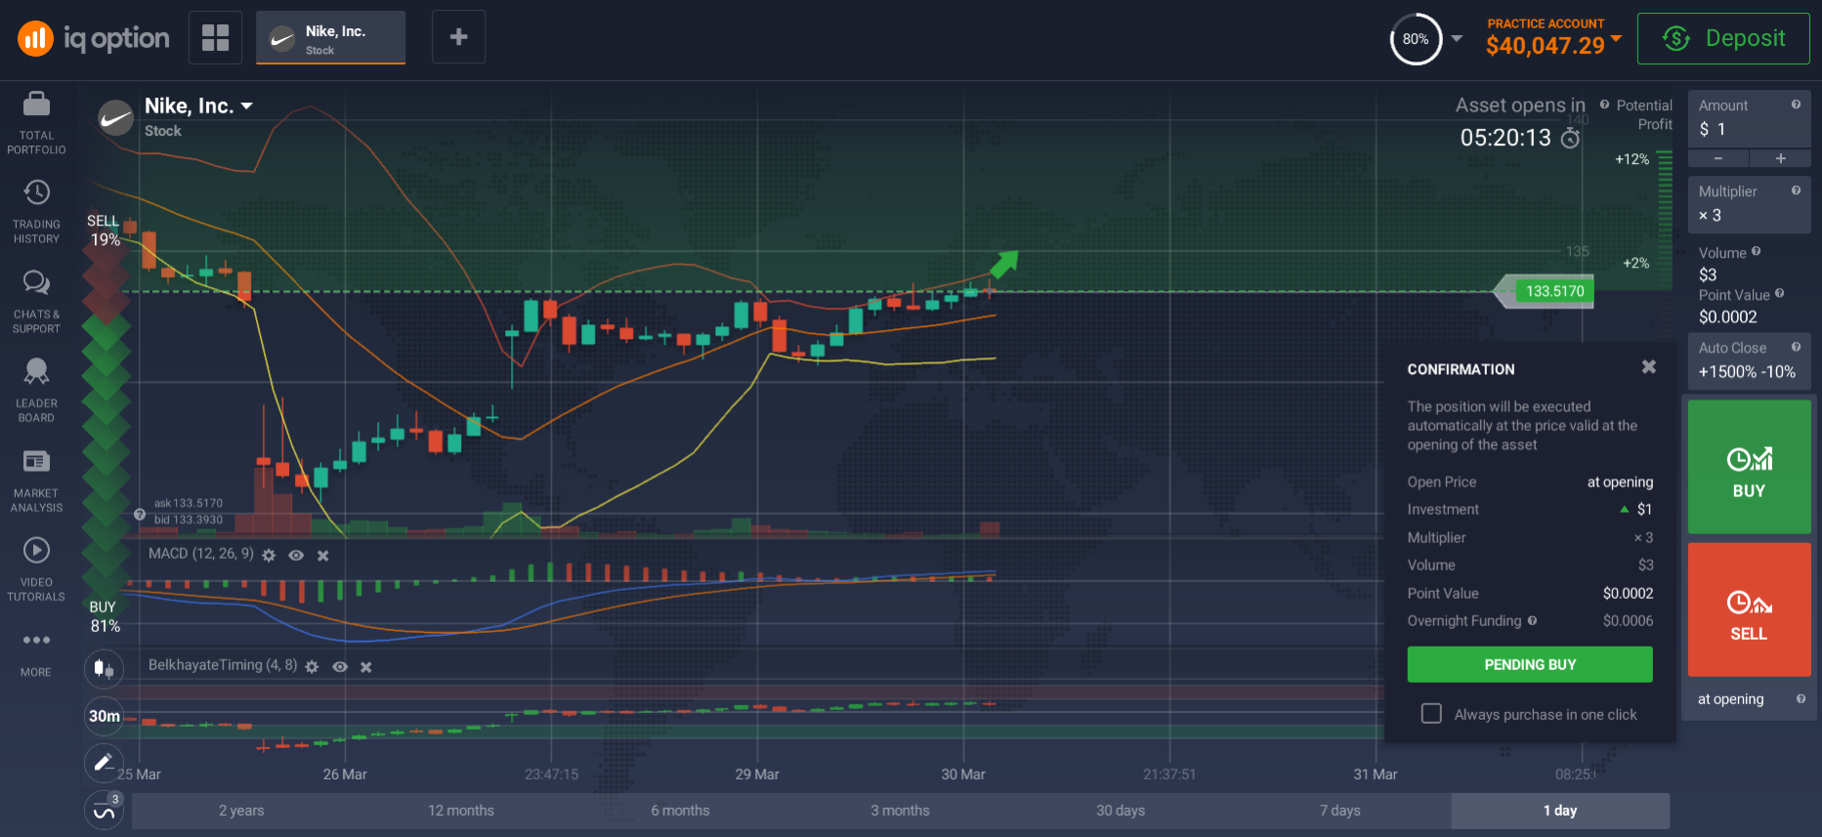The image size is (1822, 837).
Task: Confirm with Pending Buy button
Action: pos(1530,664)
